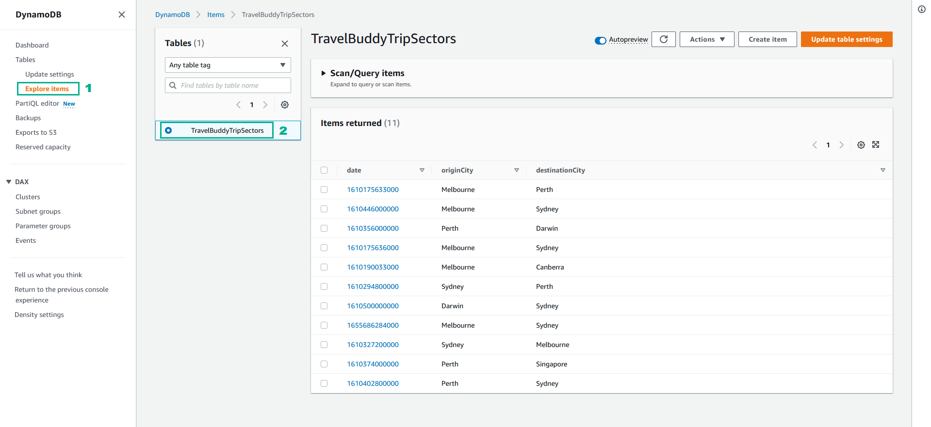This screenshot has height=427, width=931.
Task: Check the row for item 1655686284000
Action: point(324,325)
